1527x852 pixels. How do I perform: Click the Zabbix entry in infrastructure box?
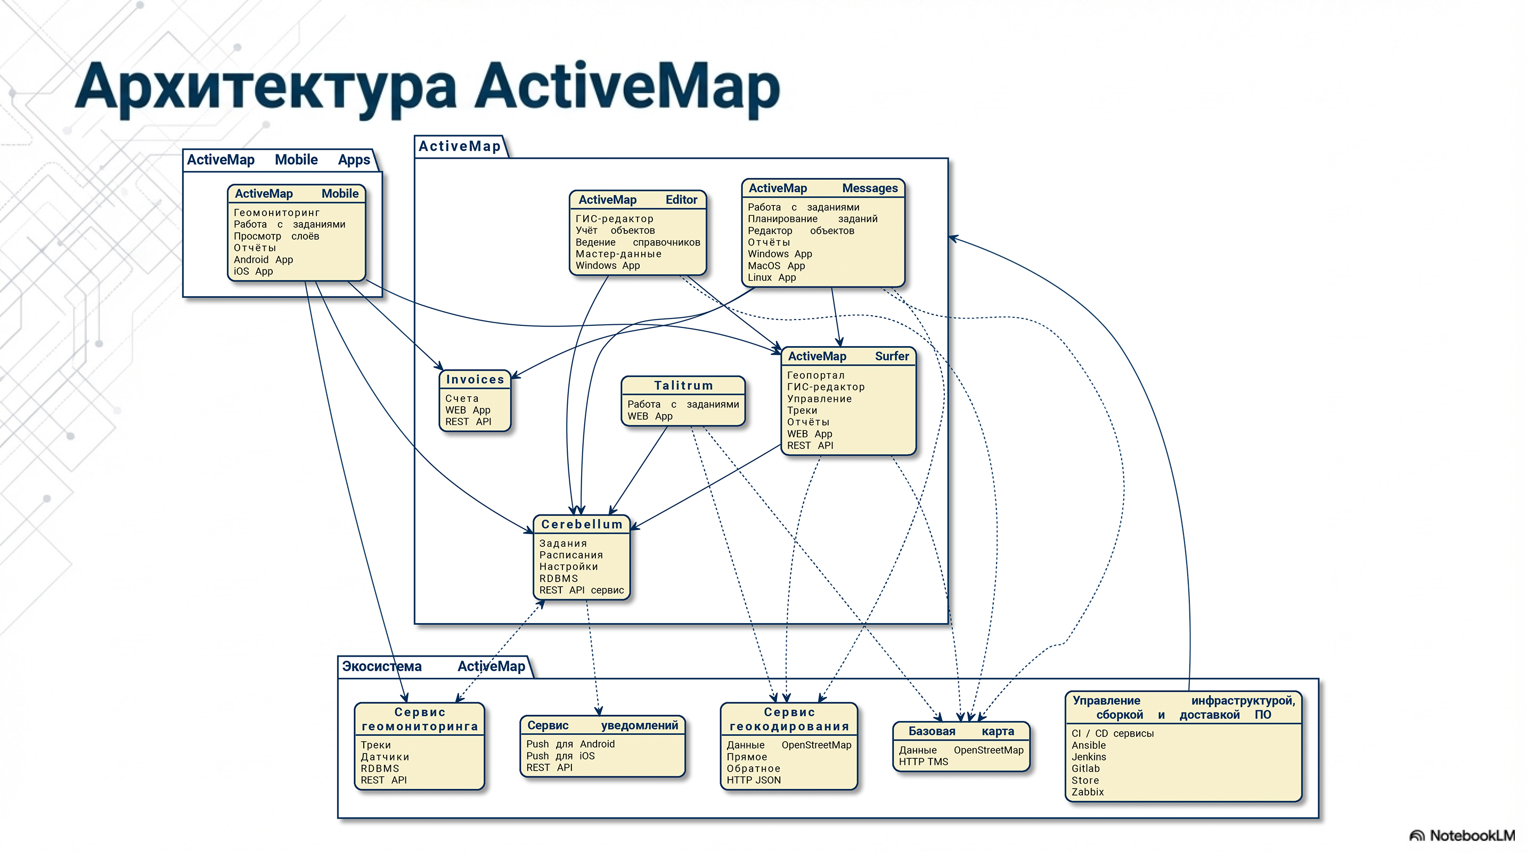pyautogui.click(x=1088, y=792)
